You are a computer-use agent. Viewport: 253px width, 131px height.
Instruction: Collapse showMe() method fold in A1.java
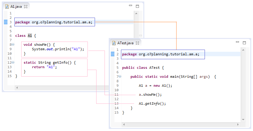13,45
